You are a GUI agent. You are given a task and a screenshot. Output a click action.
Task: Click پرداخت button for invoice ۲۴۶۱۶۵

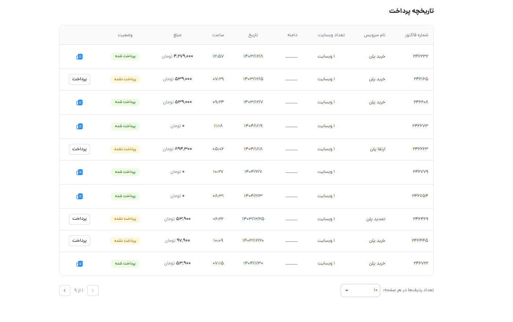click(80, 79)
